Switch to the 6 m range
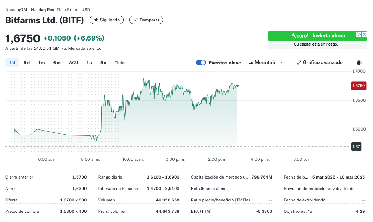Screen dimensions: 373x222 [57, 63]
